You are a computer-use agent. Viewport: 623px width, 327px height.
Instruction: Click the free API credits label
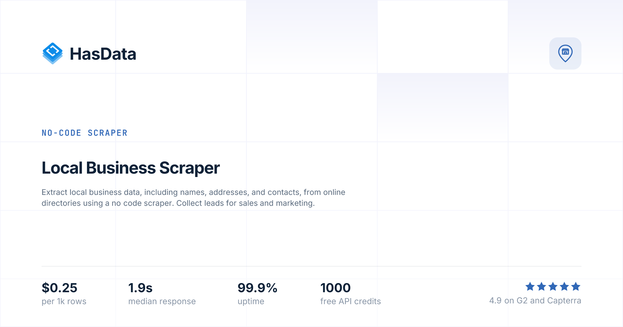coord(350,301)
